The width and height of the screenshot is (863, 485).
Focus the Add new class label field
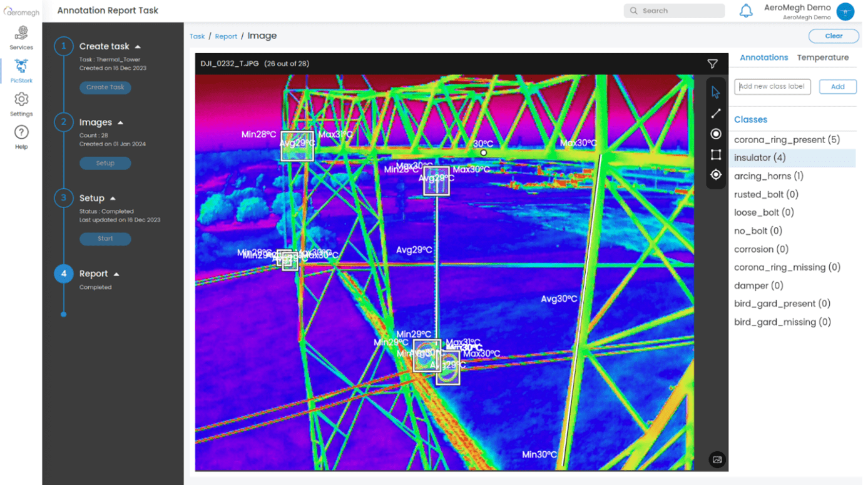point(772,87)
